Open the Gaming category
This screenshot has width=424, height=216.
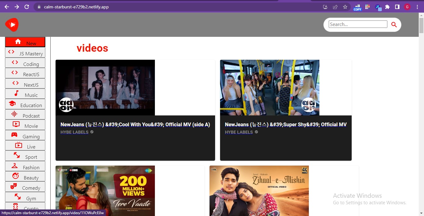tap(25, 136)
